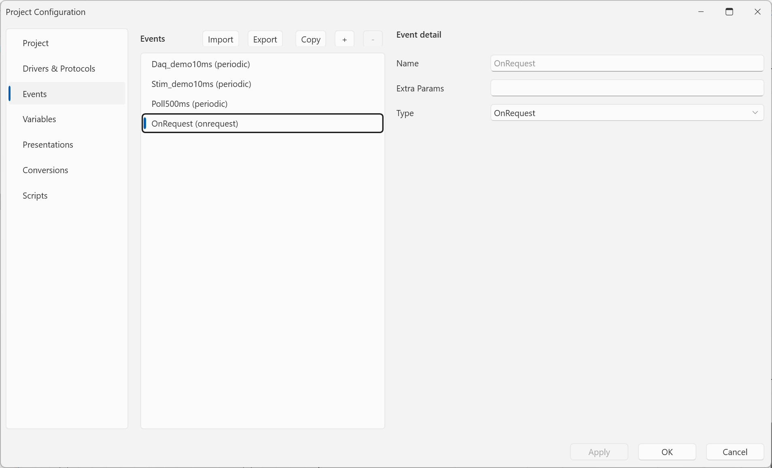Select Stim_demo10ms (periodic) event
The image size is (772, 468).
(263, 84)
